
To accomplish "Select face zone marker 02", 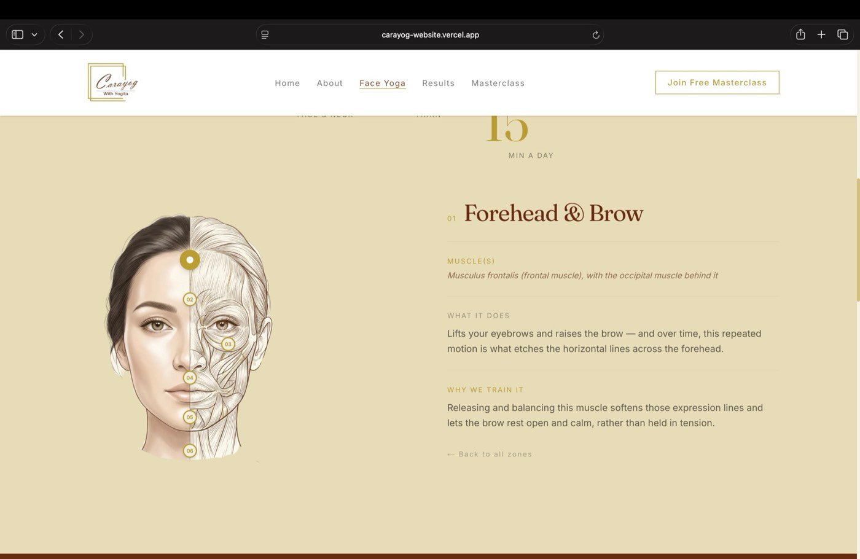I will [190, 300].
